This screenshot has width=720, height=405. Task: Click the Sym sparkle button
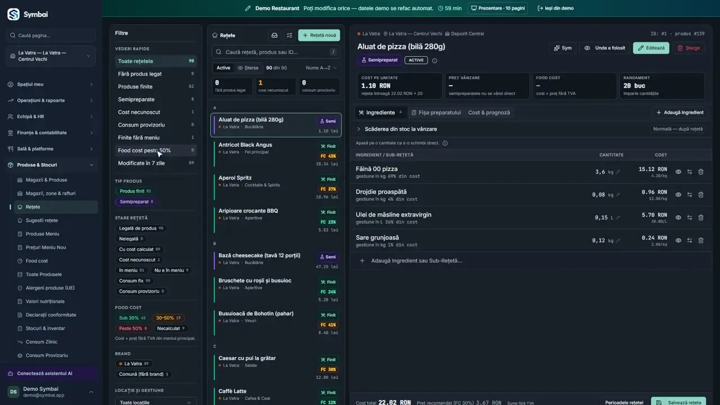562,48
